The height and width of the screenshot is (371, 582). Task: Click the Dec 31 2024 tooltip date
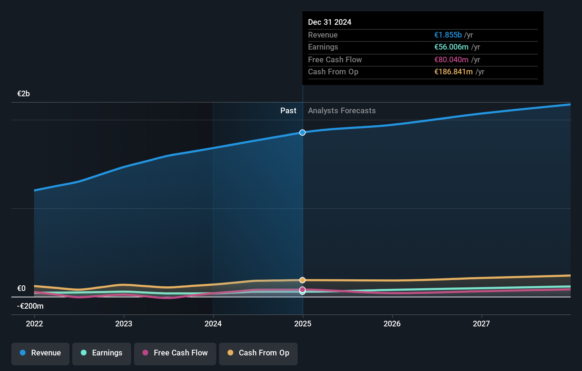[330, 22]
